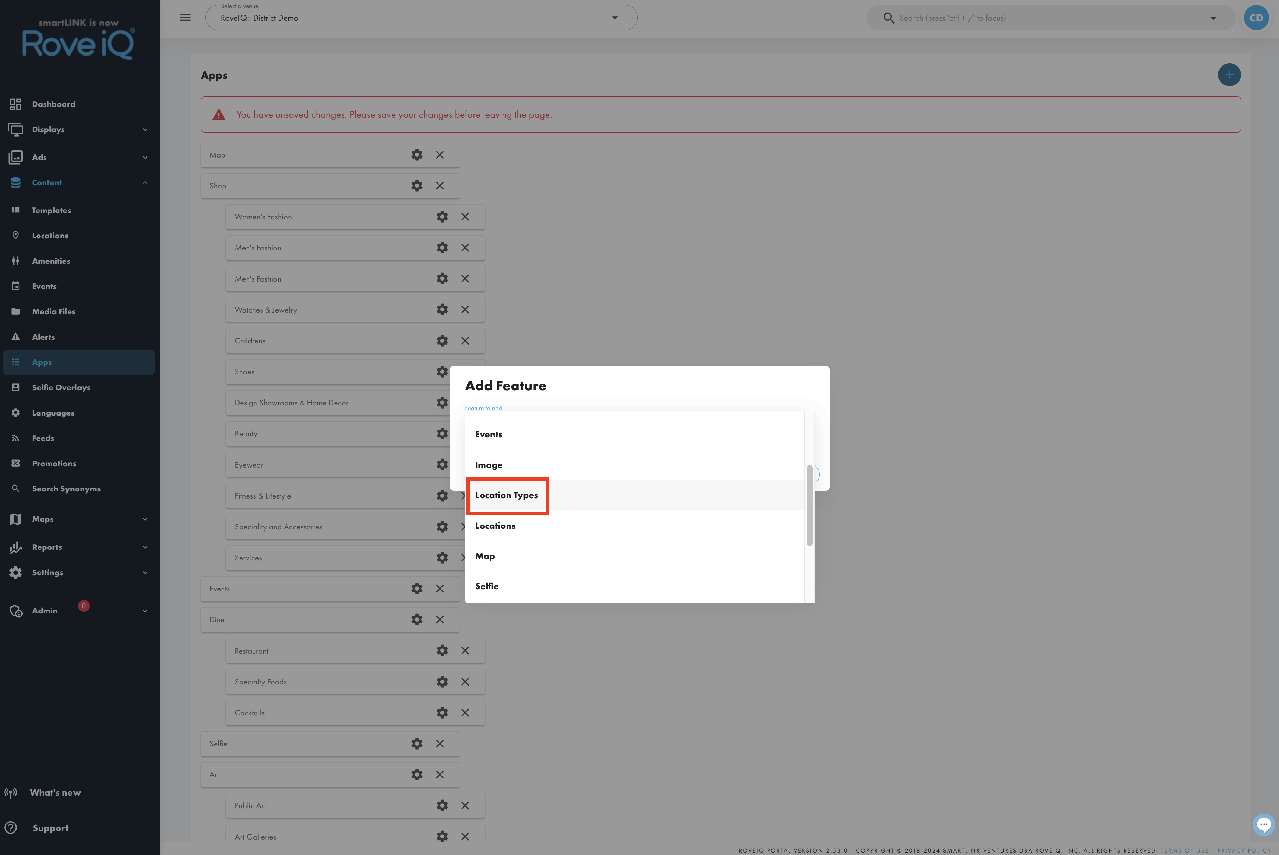
Task: Open gear settings for Eyewear
Action: pyautogui.click(x=442, y=464)
